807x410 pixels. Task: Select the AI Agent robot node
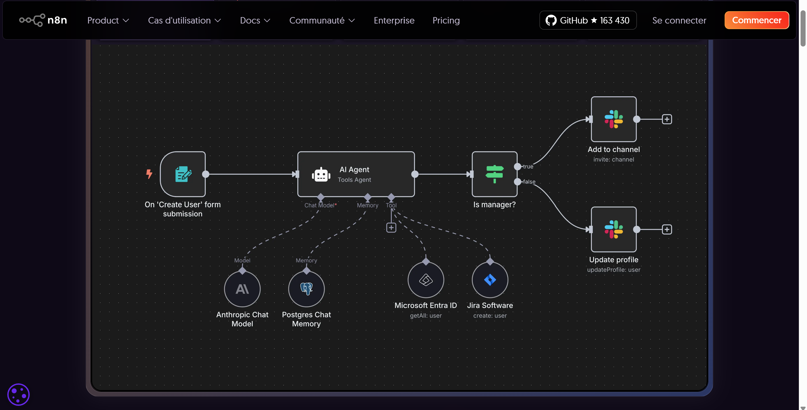[356, 174]
